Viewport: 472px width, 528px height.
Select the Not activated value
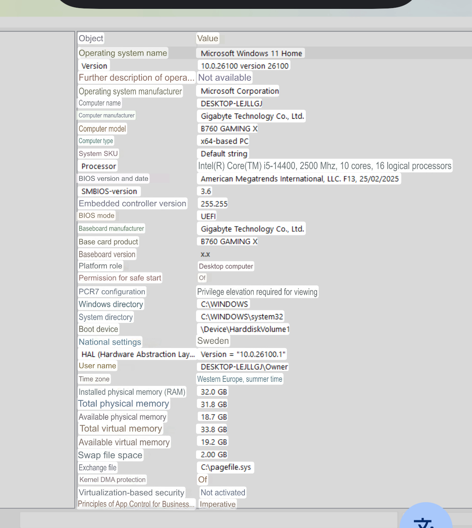(x=223, y=492)
